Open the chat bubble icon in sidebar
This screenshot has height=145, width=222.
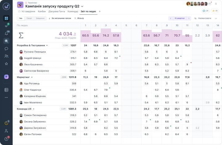(x=6, y=49)
